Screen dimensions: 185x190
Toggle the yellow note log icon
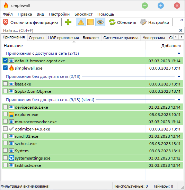click(90, 22)
